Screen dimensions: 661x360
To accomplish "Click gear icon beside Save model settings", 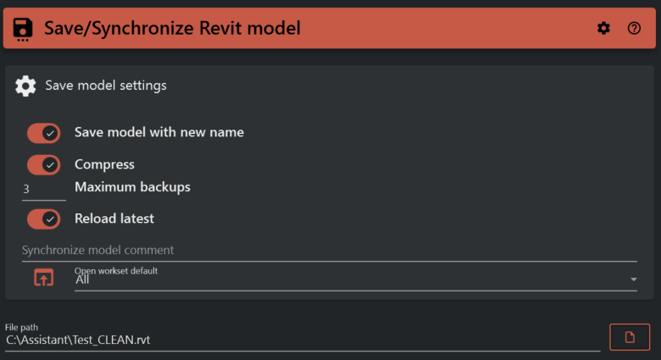I will coord(26,86).
